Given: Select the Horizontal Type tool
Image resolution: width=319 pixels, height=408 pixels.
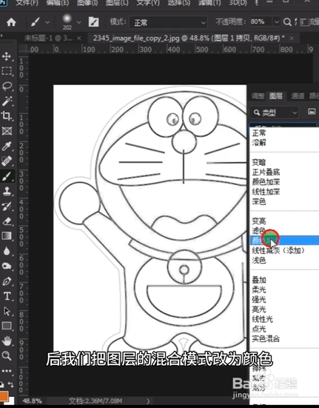Looking at the screenshot, I should [x=7, y=296].
